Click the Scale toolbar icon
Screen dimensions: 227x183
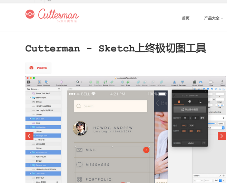(128, 82)
